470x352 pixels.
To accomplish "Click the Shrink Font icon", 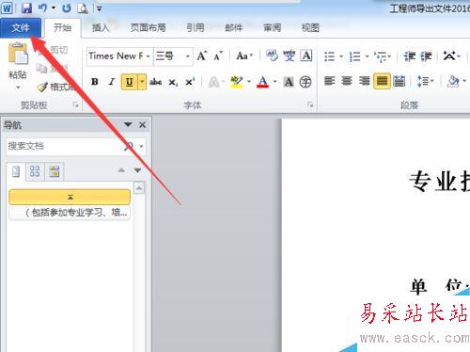I will pos(218,56).
